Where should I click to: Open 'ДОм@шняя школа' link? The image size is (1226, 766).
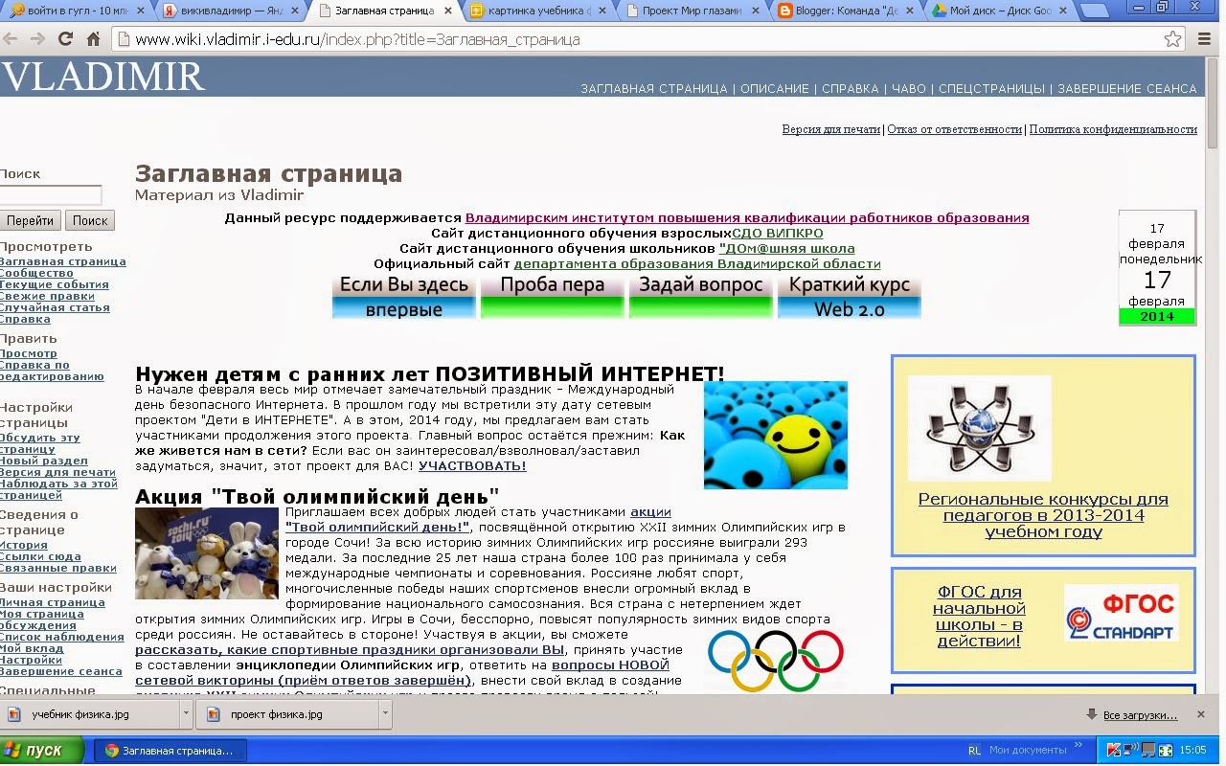pyautogui.click(x=786, y=248)
